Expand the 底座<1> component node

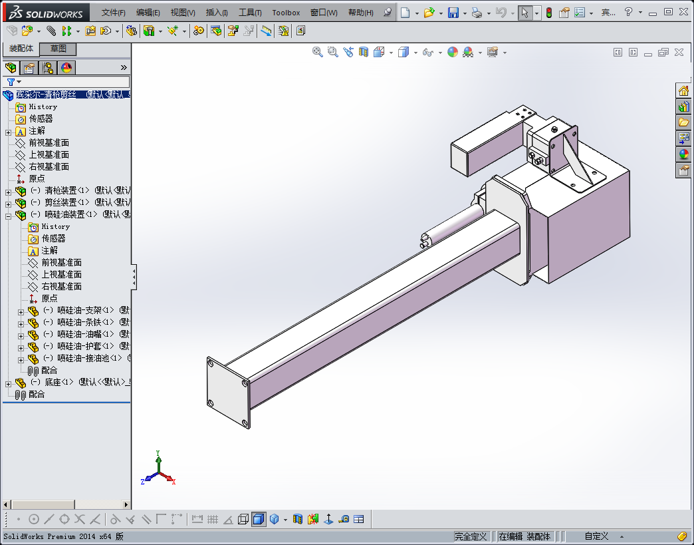pyautogui.click(x=8, y=384)
